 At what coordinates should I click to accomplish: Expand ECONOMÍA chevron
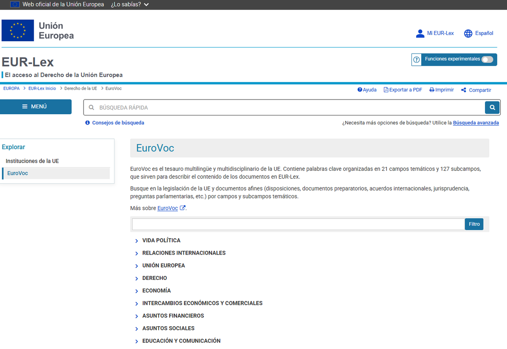pyautogui.click(x=136, y=291)
